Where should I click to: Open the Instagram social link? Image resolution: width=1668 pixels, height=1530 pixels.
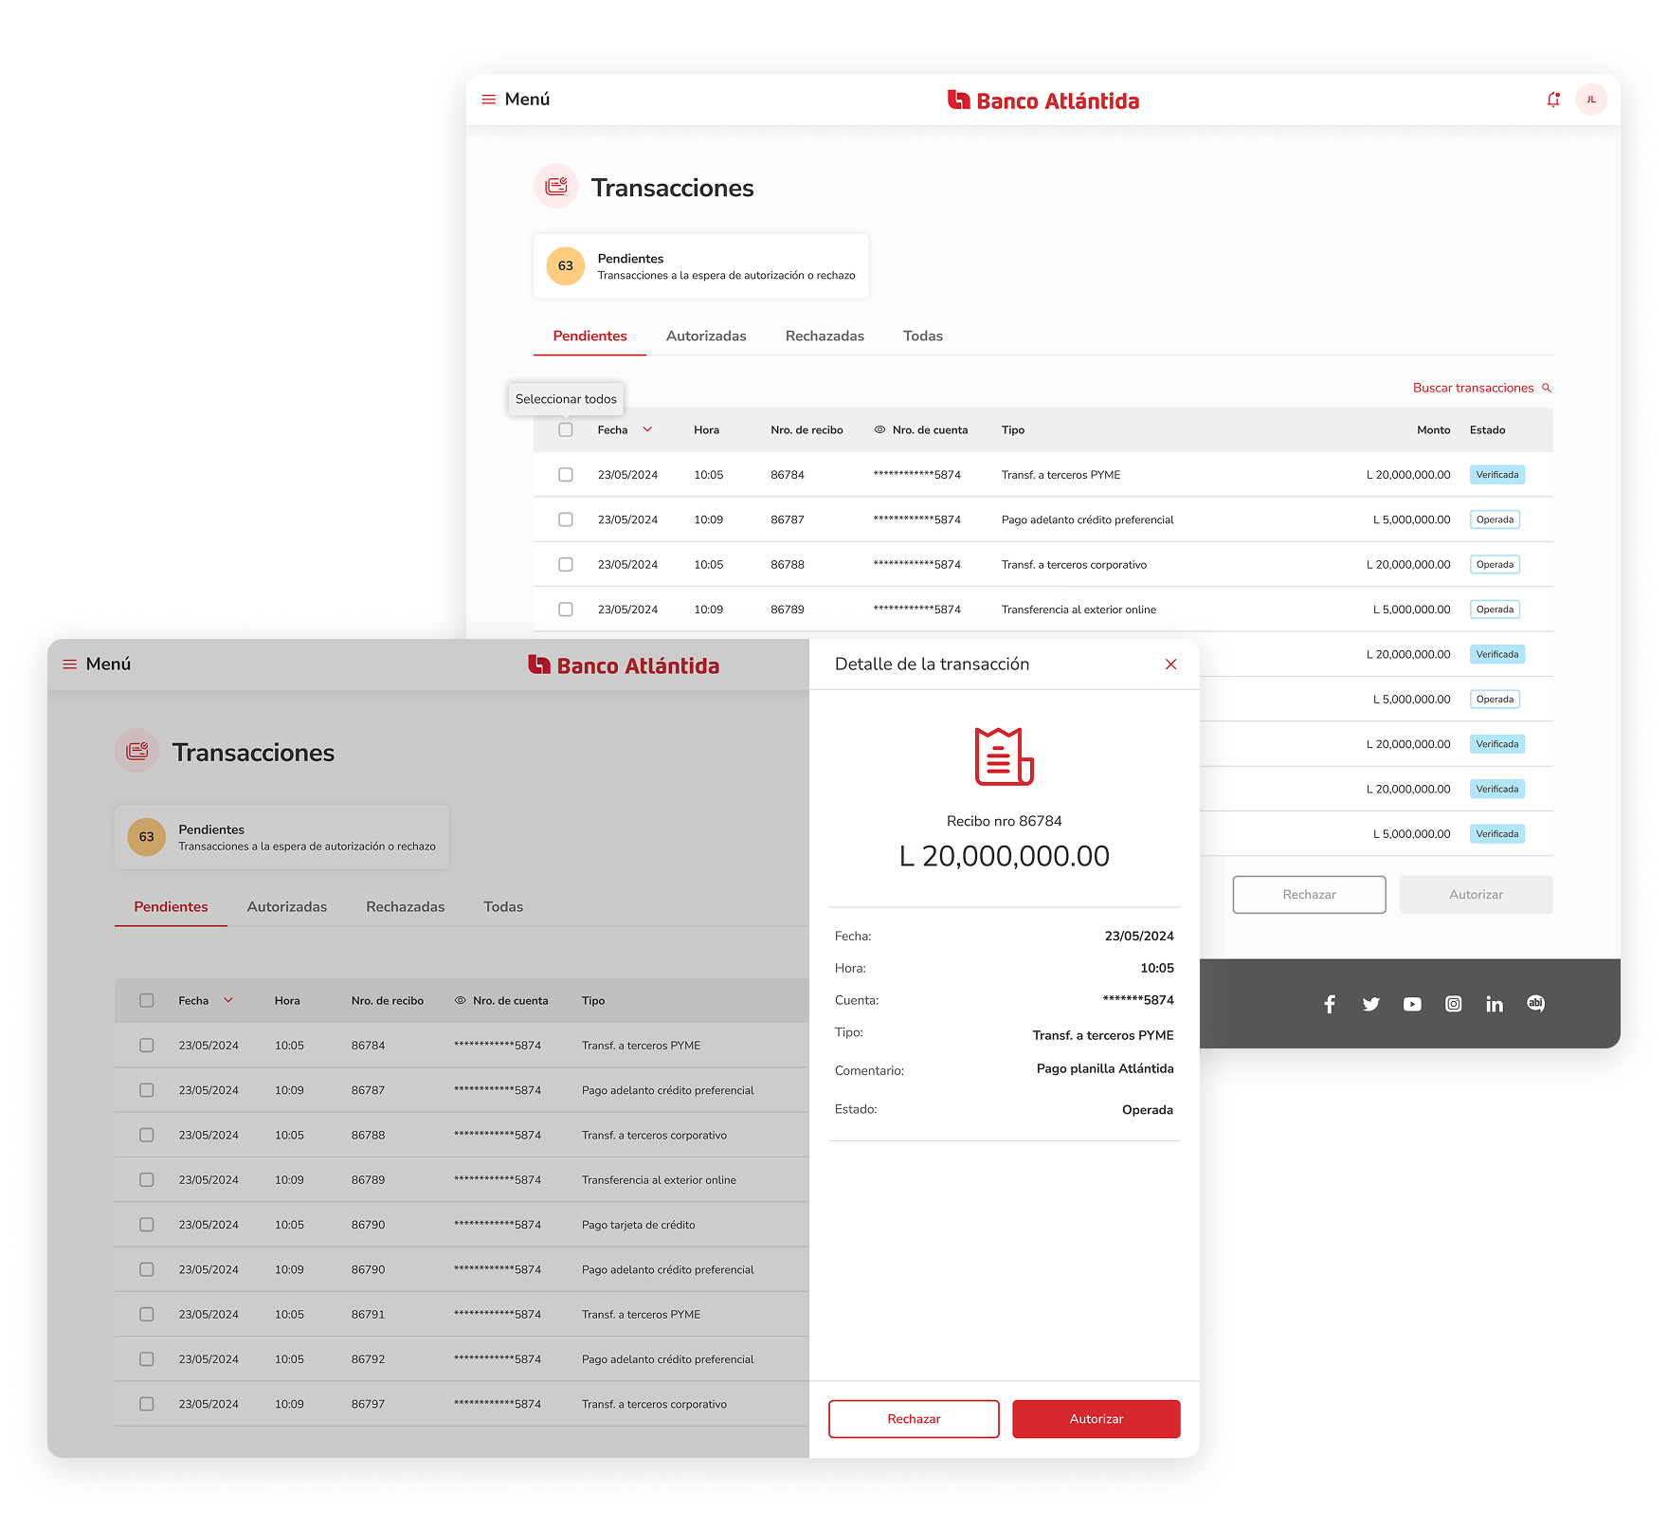coord(1453,1004)
